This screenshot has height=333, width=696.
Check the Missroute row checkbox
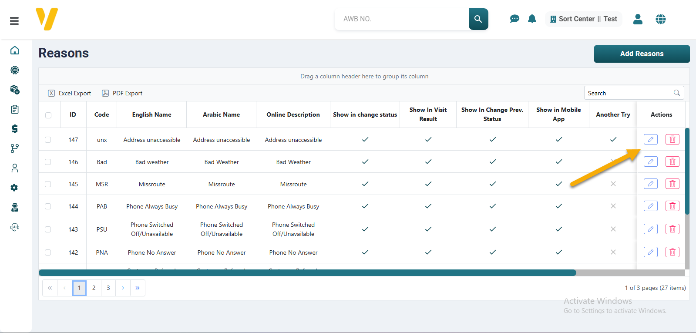pos(48,184)
